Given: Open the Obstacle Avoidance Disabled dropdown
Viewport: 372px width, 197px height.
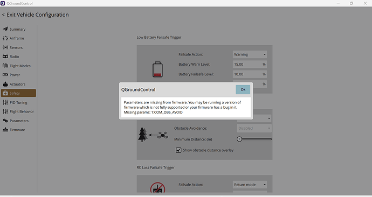Looking at the screenshot, I should 254,128.
